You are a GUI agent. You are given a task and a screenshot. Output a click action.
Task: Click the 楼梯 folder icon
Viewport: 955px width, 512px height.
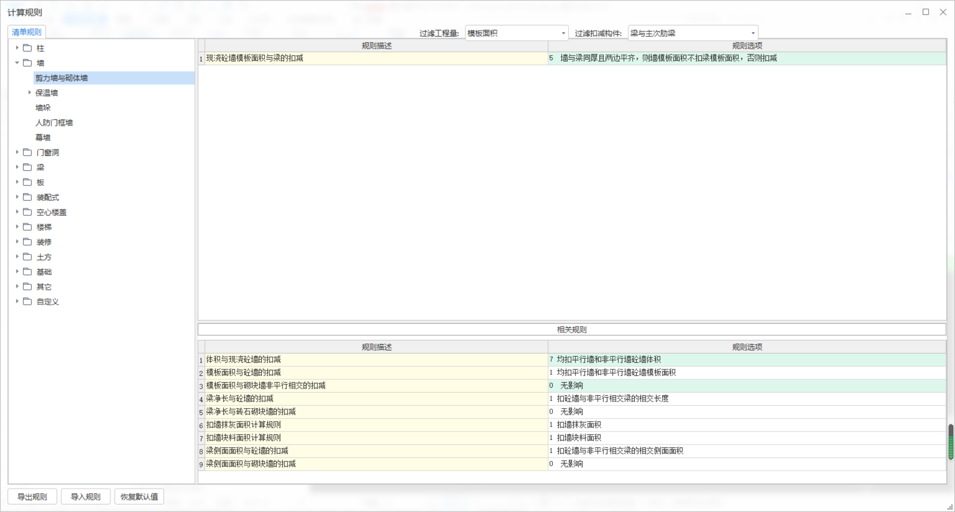pyautogui.click(x=27, y=227)
